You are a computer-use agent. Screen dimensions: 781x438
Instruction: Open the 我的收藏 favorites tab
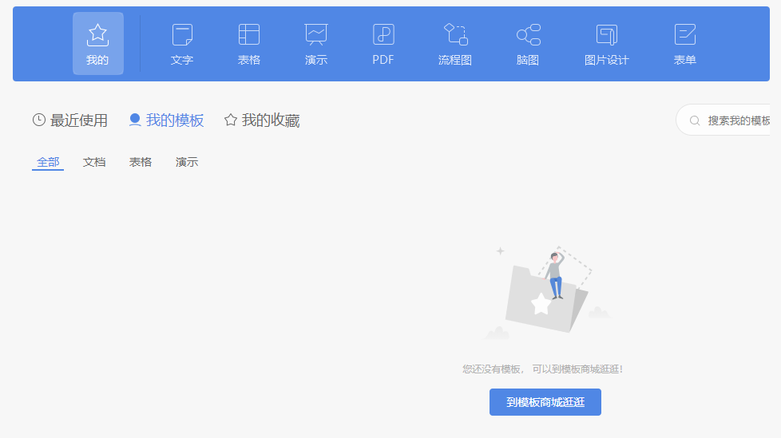[x=262, y=120]
